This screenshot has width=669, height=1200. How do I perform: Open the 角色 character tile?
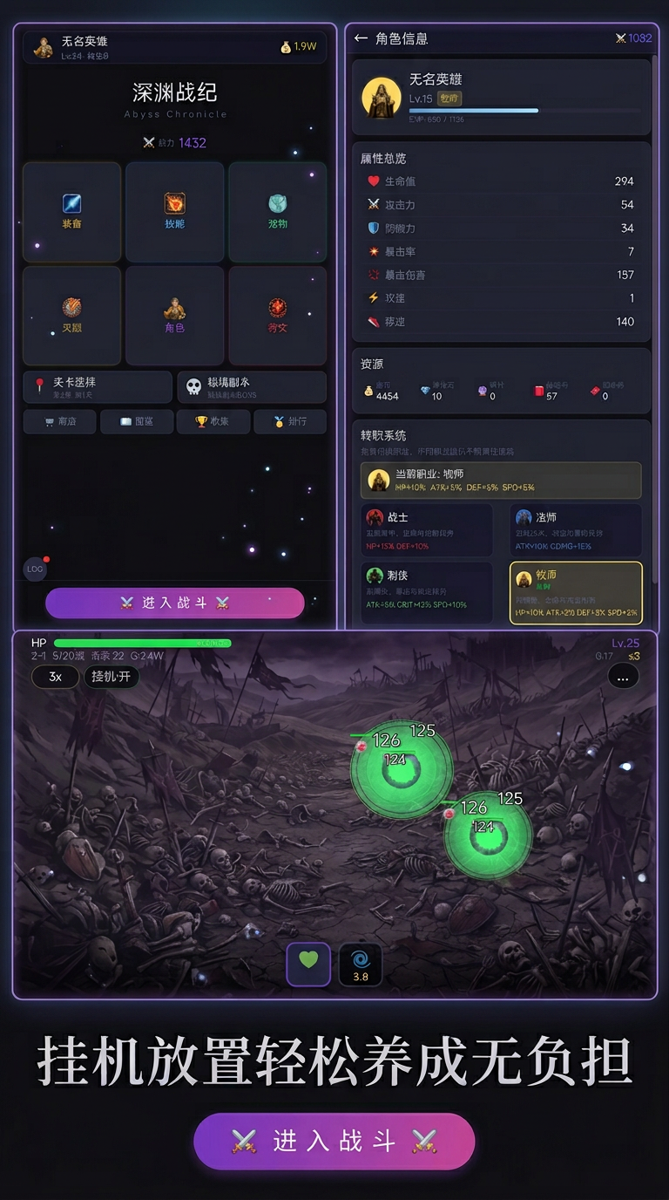tap(175, 316)
